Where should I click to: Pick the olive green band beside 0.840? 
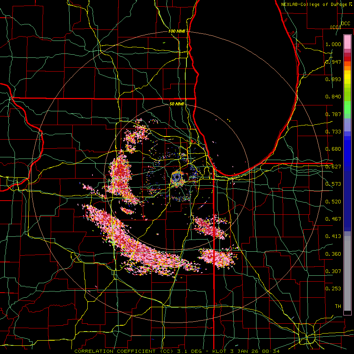pyautogui.click(x=347, y=94)
